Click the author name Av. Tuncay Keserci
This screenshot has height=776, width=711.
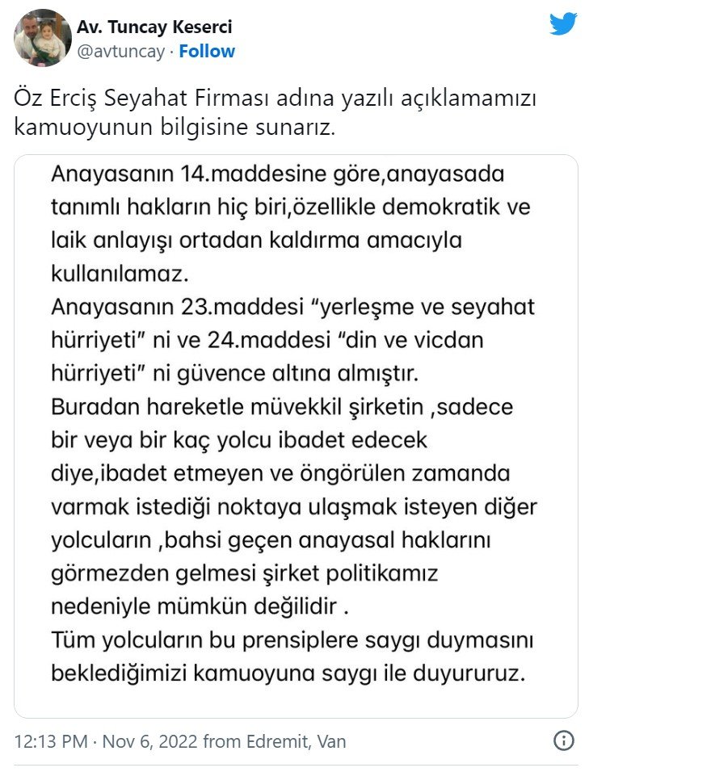click(x=154, y=27)
